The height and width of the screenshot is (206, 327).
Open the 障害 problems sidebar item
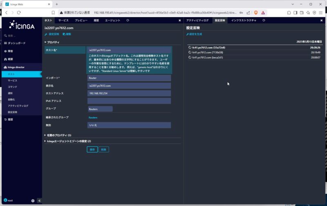[10, 51]
